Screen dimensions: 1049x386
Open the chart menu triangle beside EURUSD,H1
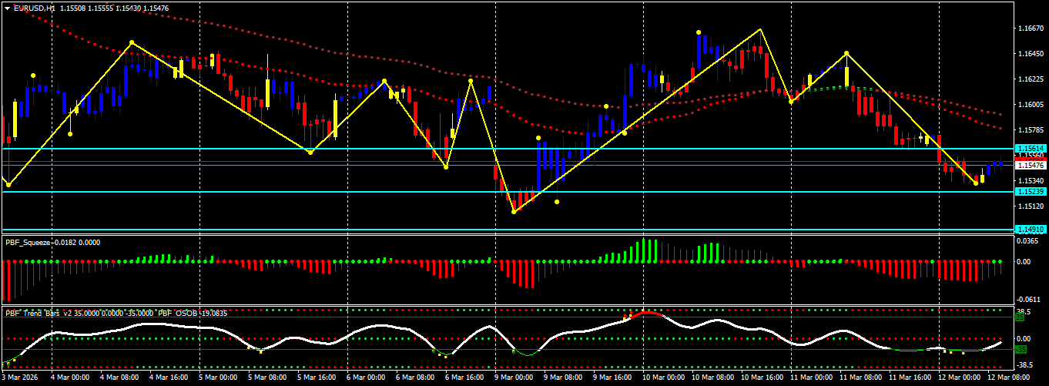click(x=7, y=7)
